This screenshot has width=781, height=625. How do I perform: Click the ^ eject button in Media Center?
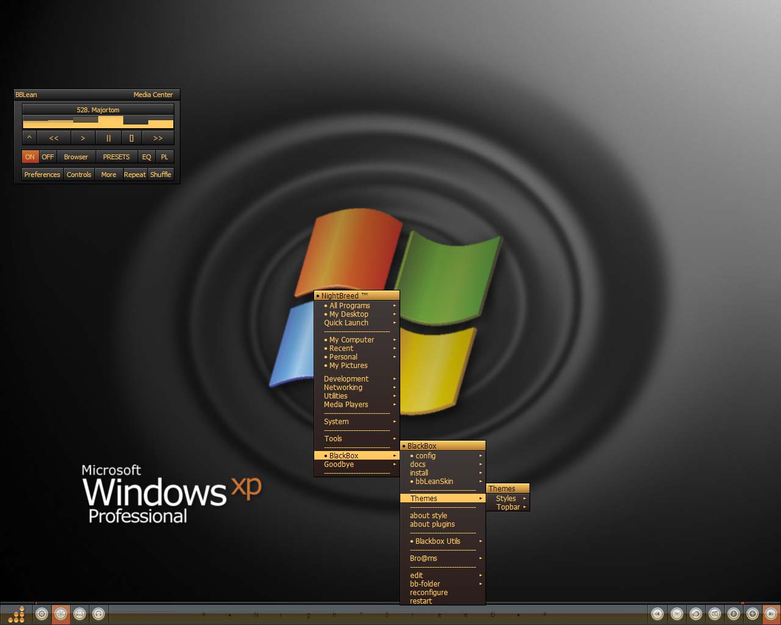29,138
